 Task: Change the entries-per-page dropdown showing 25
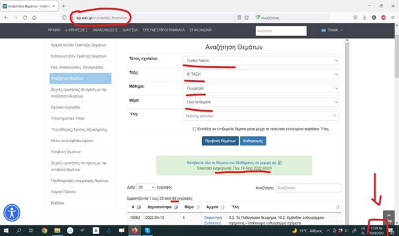pyautogui.click(x=146, y=188)
